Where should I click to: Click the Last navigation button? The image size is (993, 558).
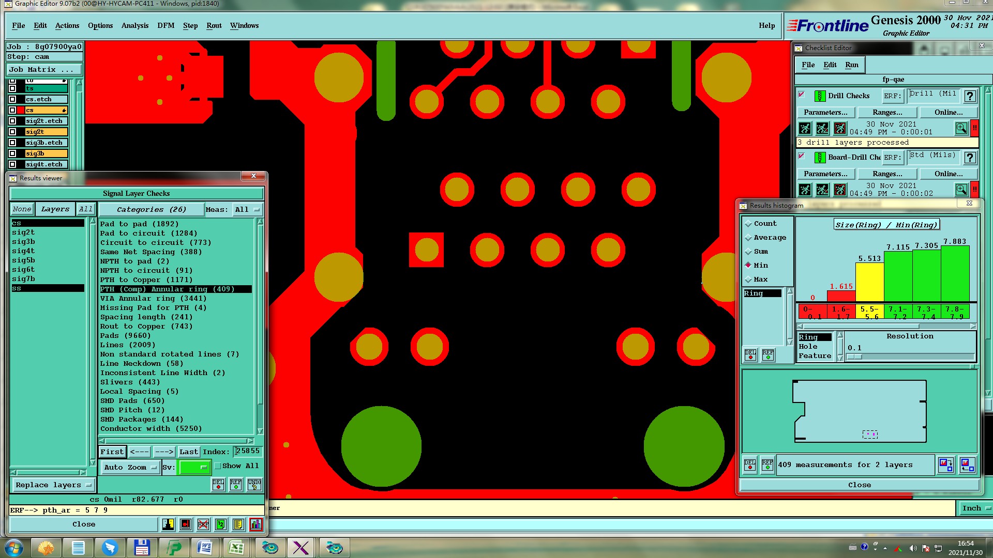(188, 452)
